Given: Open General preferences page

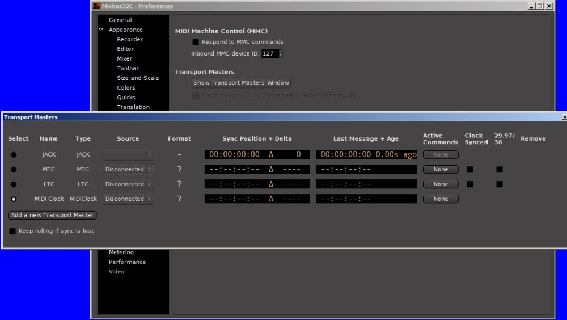Looking at the screenshot, I should tap(120, 20).
